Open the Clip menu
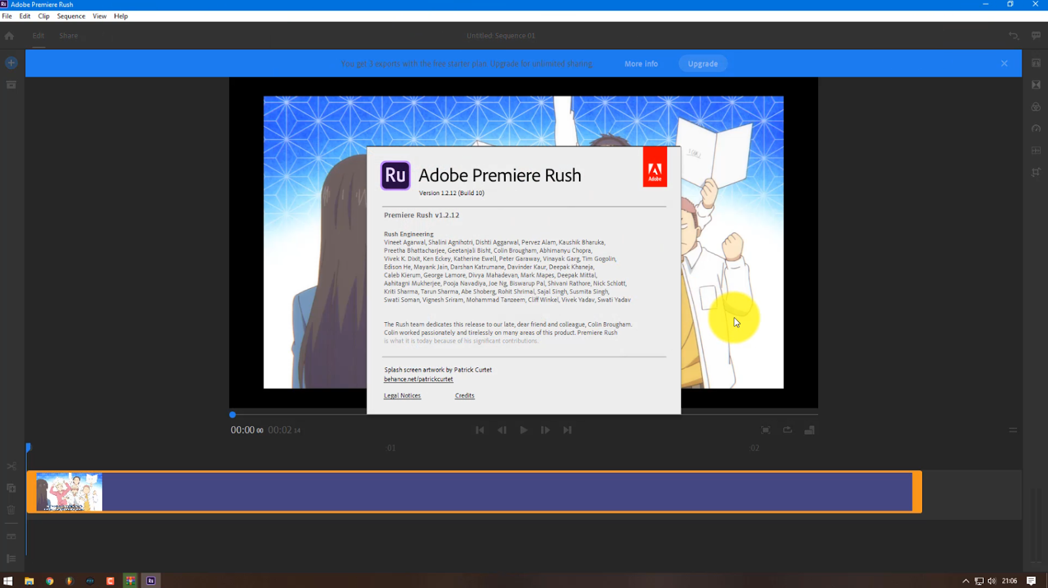Screen dimensions: 1048x588 coord(44,16)
